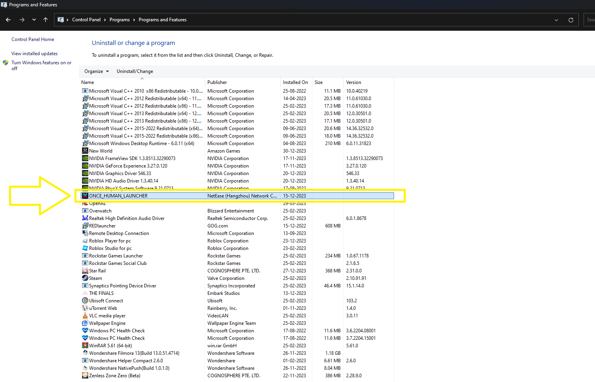Screen dimensions: 595x382
Task: Select Realtek High Definition Audio Driver icon
Action: (85, 218)
